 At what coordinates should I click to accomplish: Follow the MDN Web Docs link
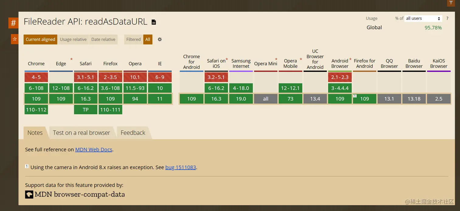(x=94, y=149)
